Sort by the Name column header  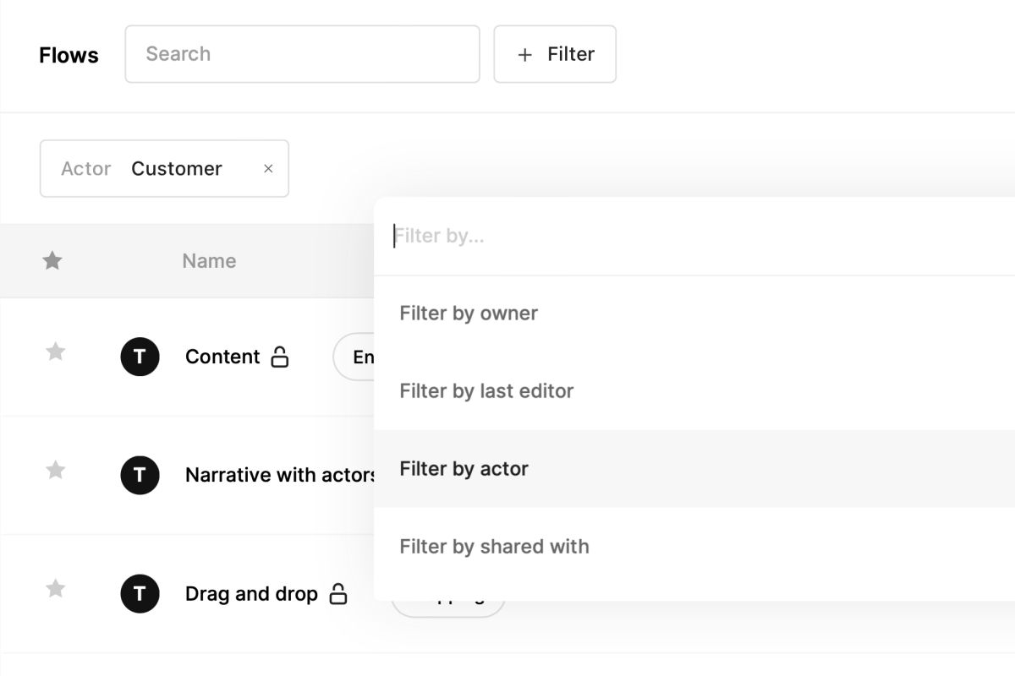[209, 261]
